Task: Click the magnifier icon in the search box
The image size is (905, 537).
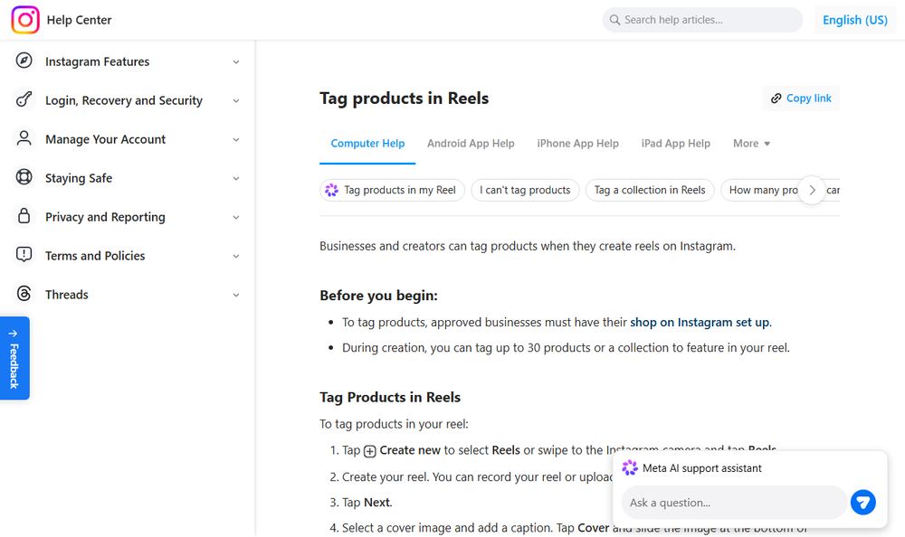Action: pos(614,20)
